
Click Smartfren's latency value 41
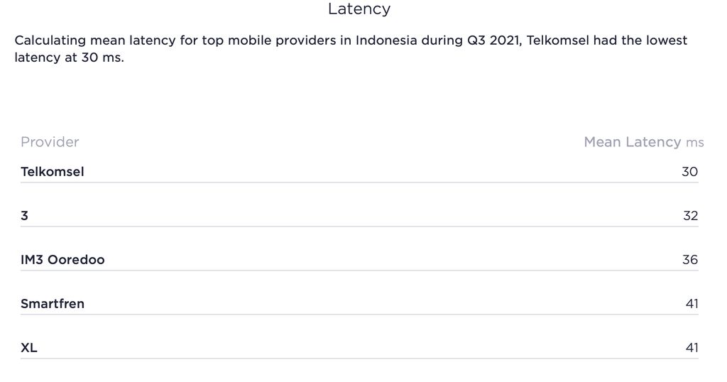point(692,304)
